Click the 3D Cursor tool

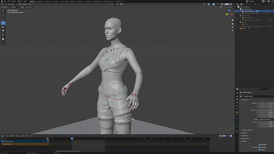pos(3,15)
